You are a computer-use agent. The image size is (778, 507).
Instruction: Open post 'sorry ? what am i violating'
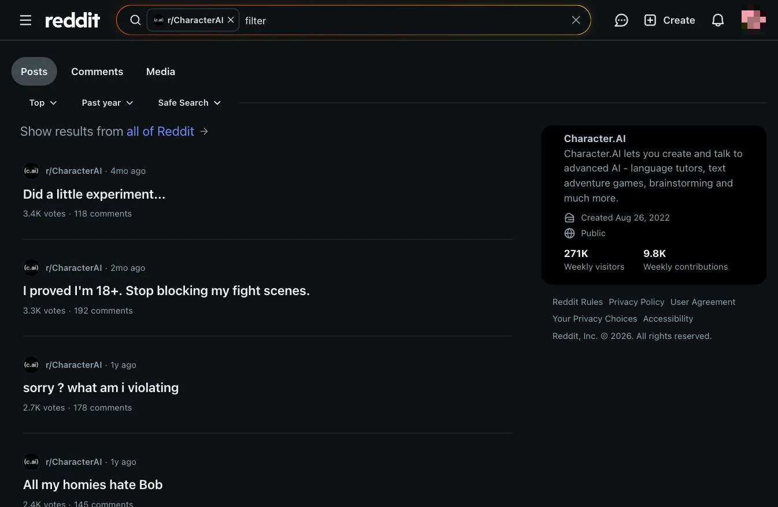101,387
